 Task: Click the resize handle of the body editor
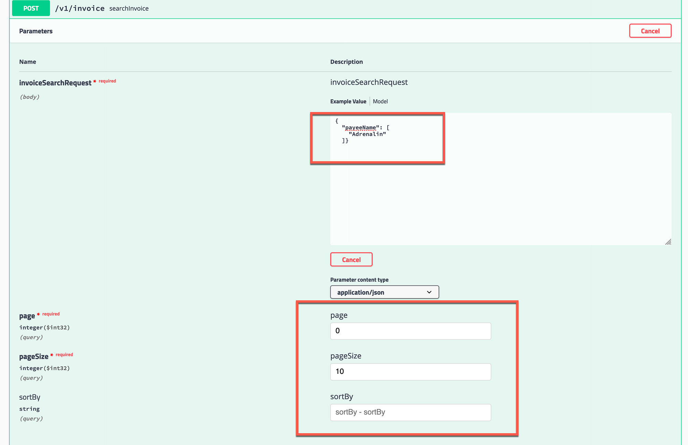click(x=668, y=242)
